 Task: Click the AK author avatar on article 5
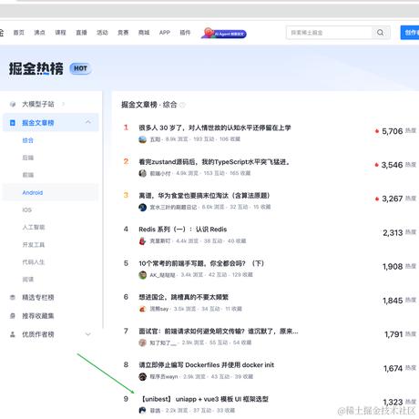pyautogui.click(x=143, y=275)
